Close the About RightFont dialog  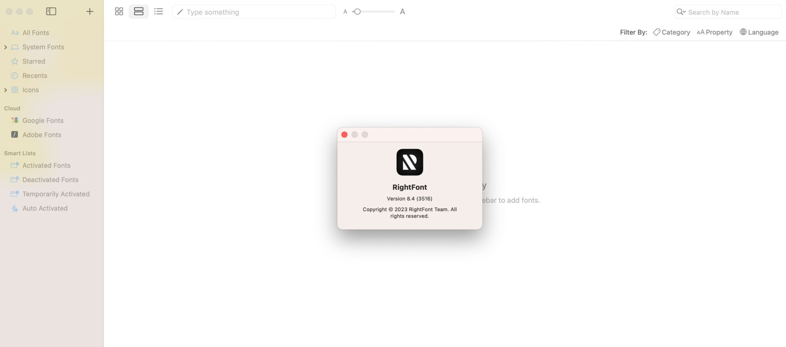coord(344,135)
